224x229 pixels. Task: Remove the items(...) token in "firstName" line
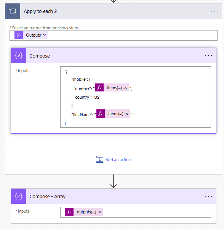point(127,114)
